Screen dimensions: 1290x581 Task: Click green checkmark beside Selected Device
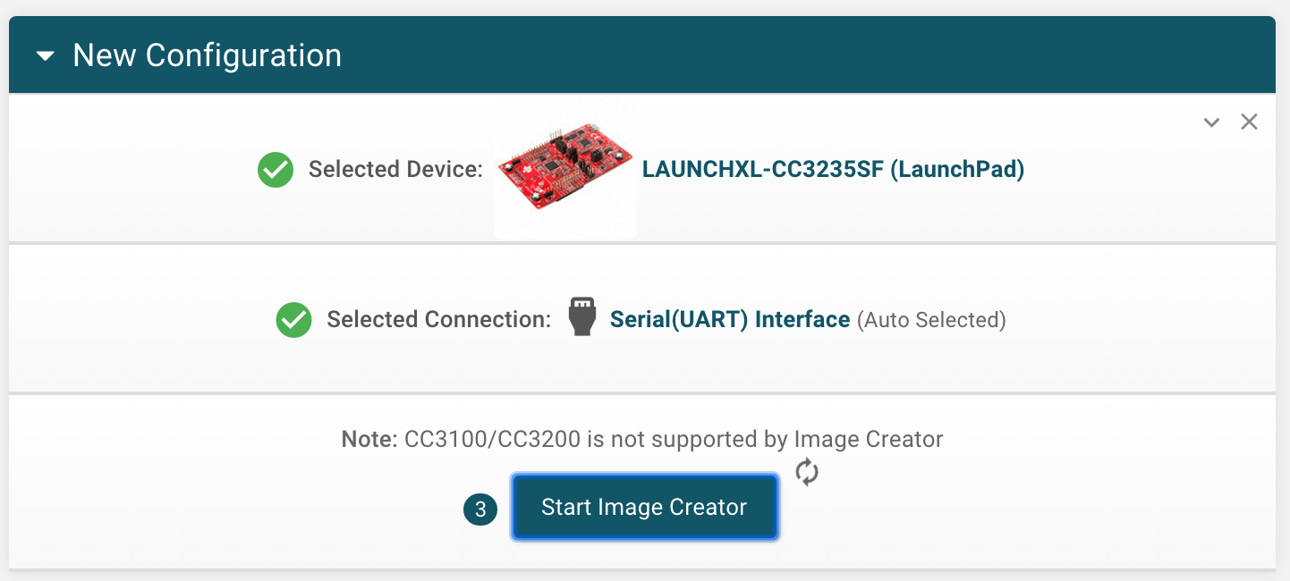pyautogui.click(x=276, y=169)
